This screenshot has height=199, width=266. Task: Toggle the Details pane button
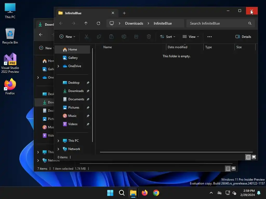coord(243,37)
